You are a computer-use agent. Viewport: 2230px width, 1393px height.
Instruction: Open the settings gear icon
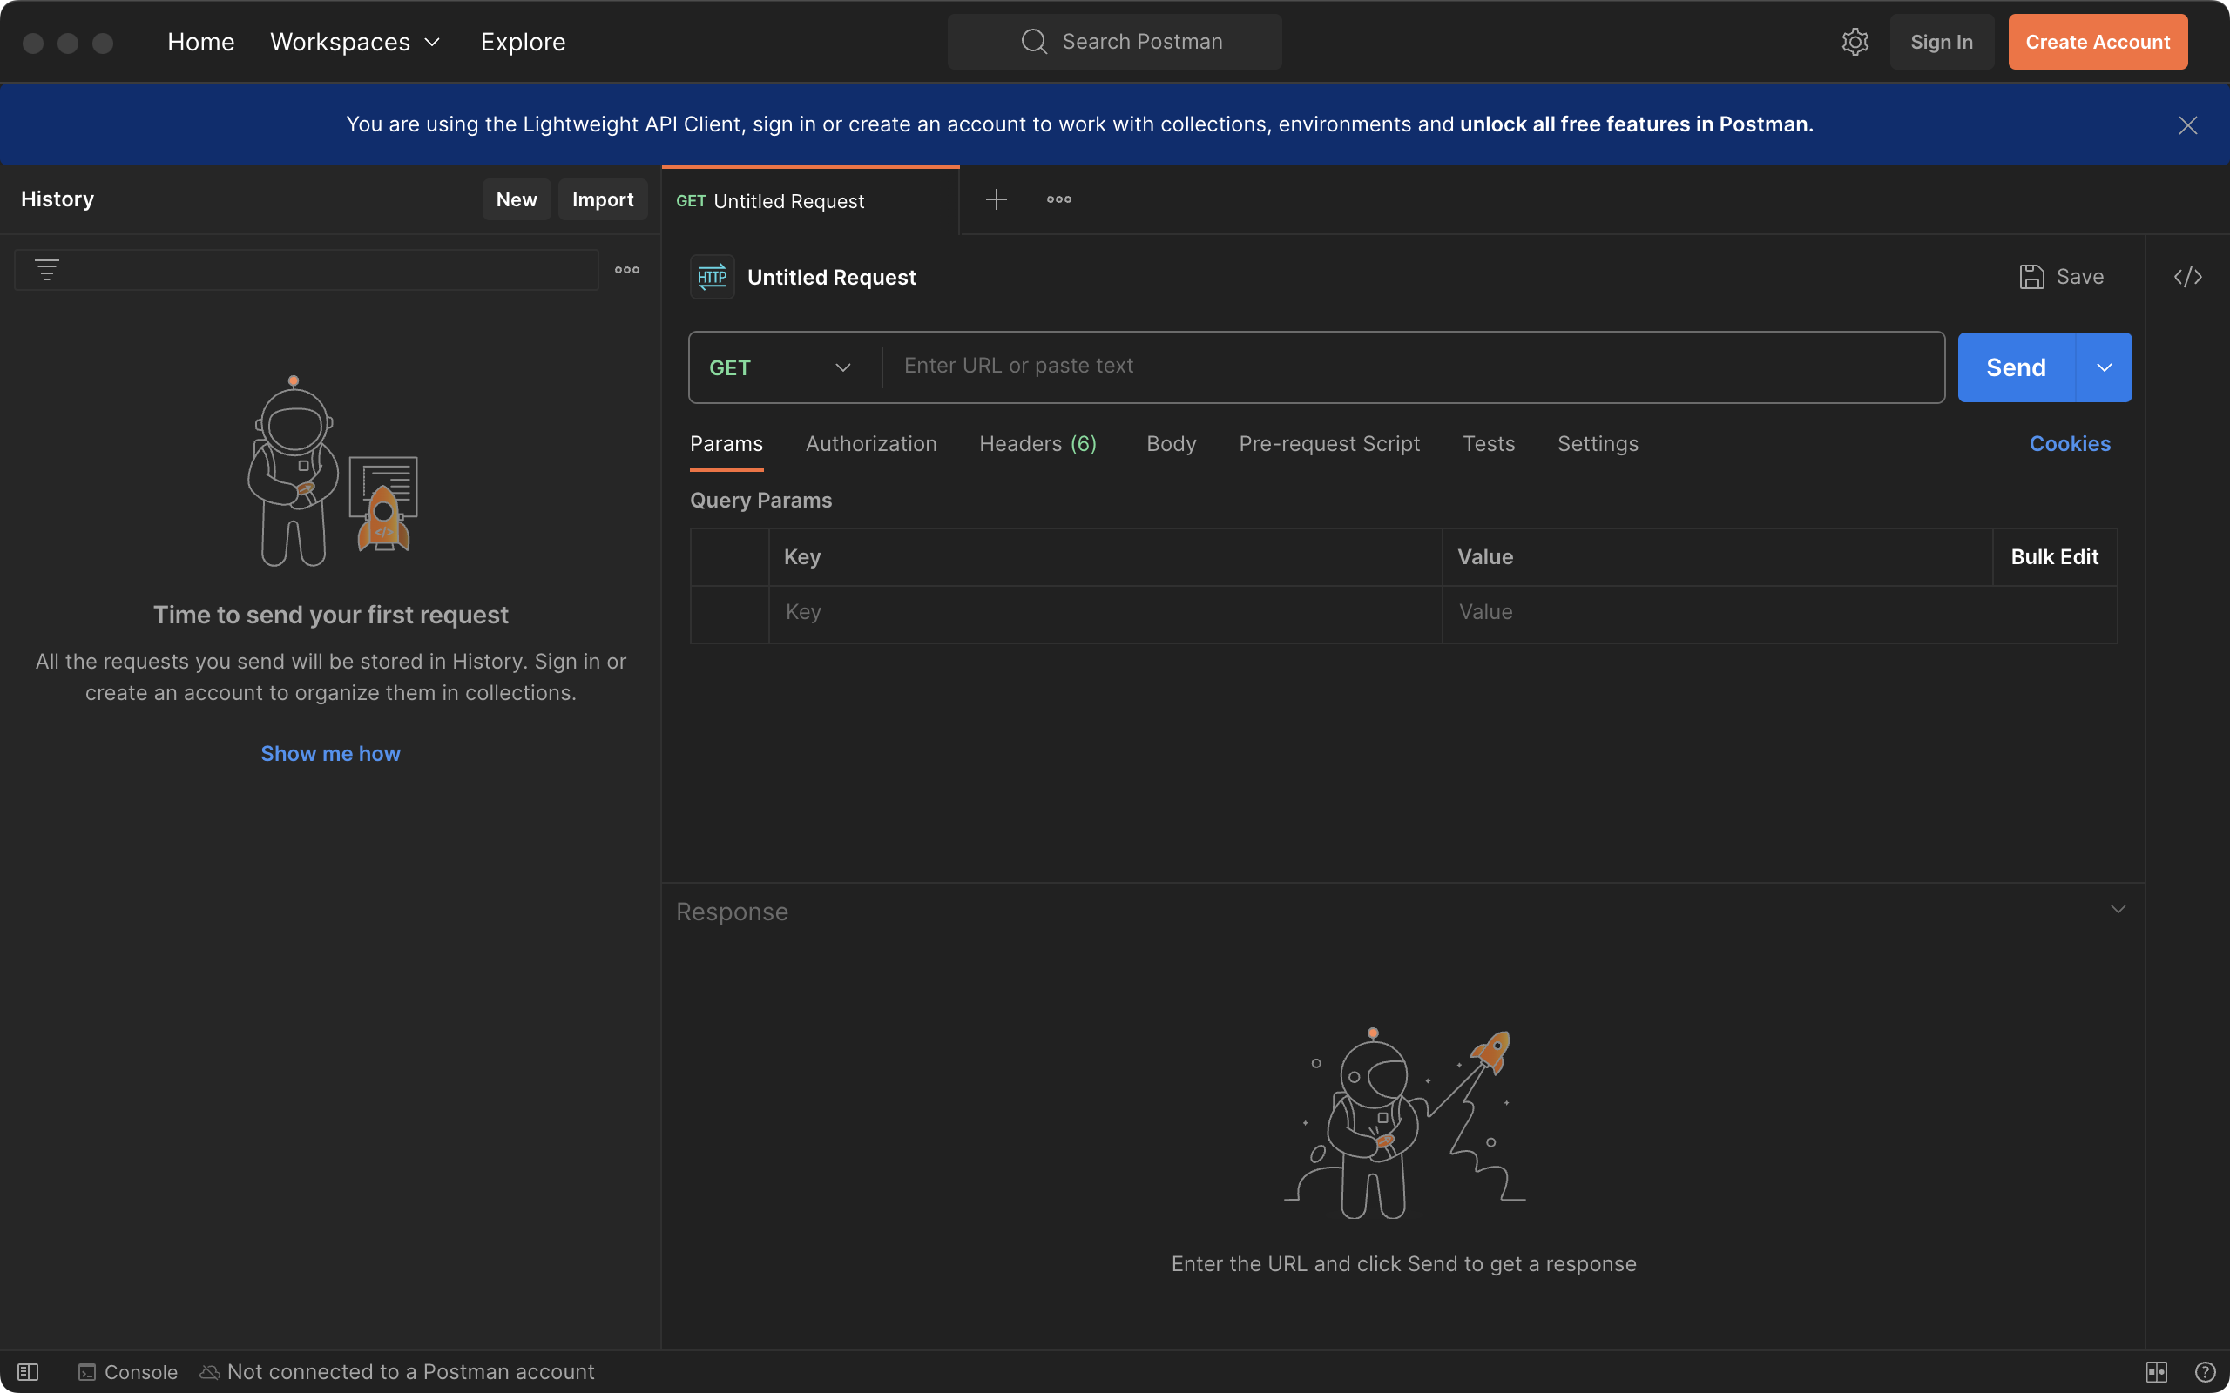tap(1854, 42)
